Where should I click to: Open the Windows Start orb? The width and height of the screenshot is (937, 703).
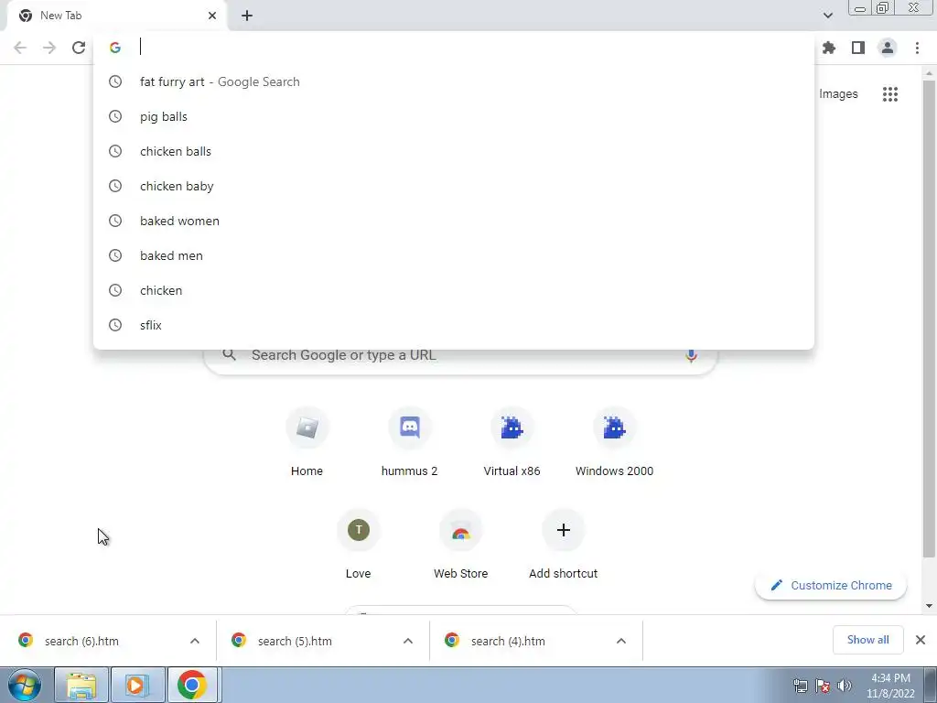25,685
